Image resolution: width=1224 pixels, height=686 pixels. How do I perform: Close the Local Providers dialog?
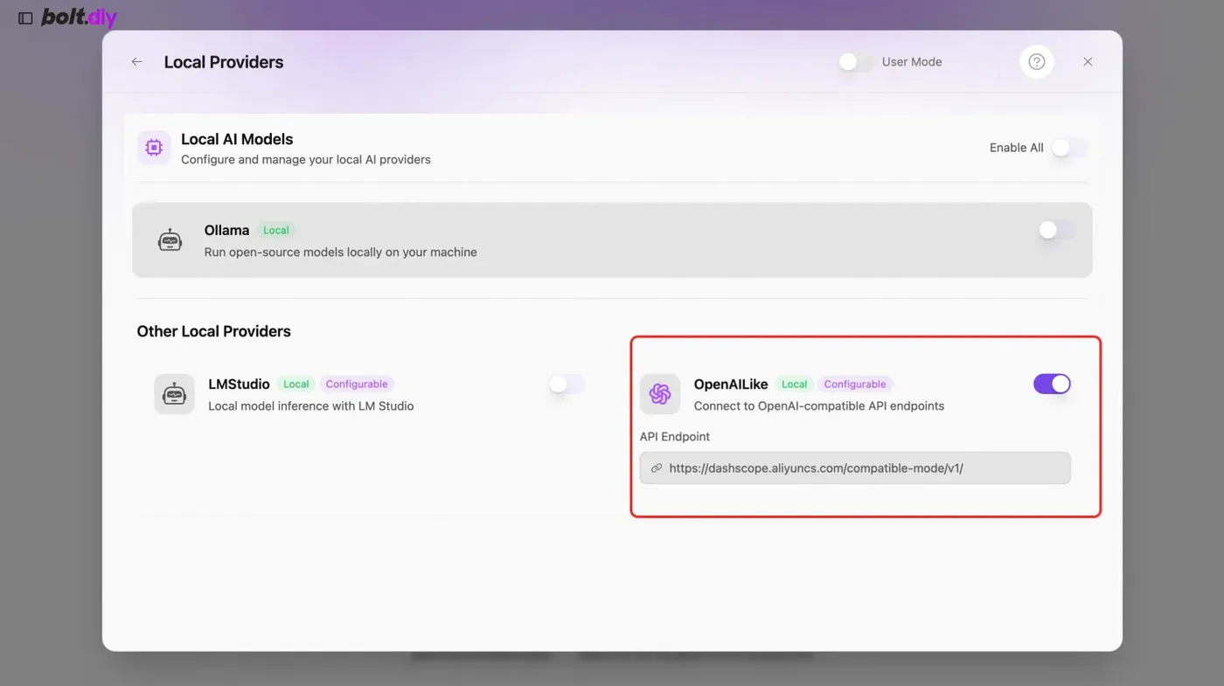click(x=1088, y=62)
